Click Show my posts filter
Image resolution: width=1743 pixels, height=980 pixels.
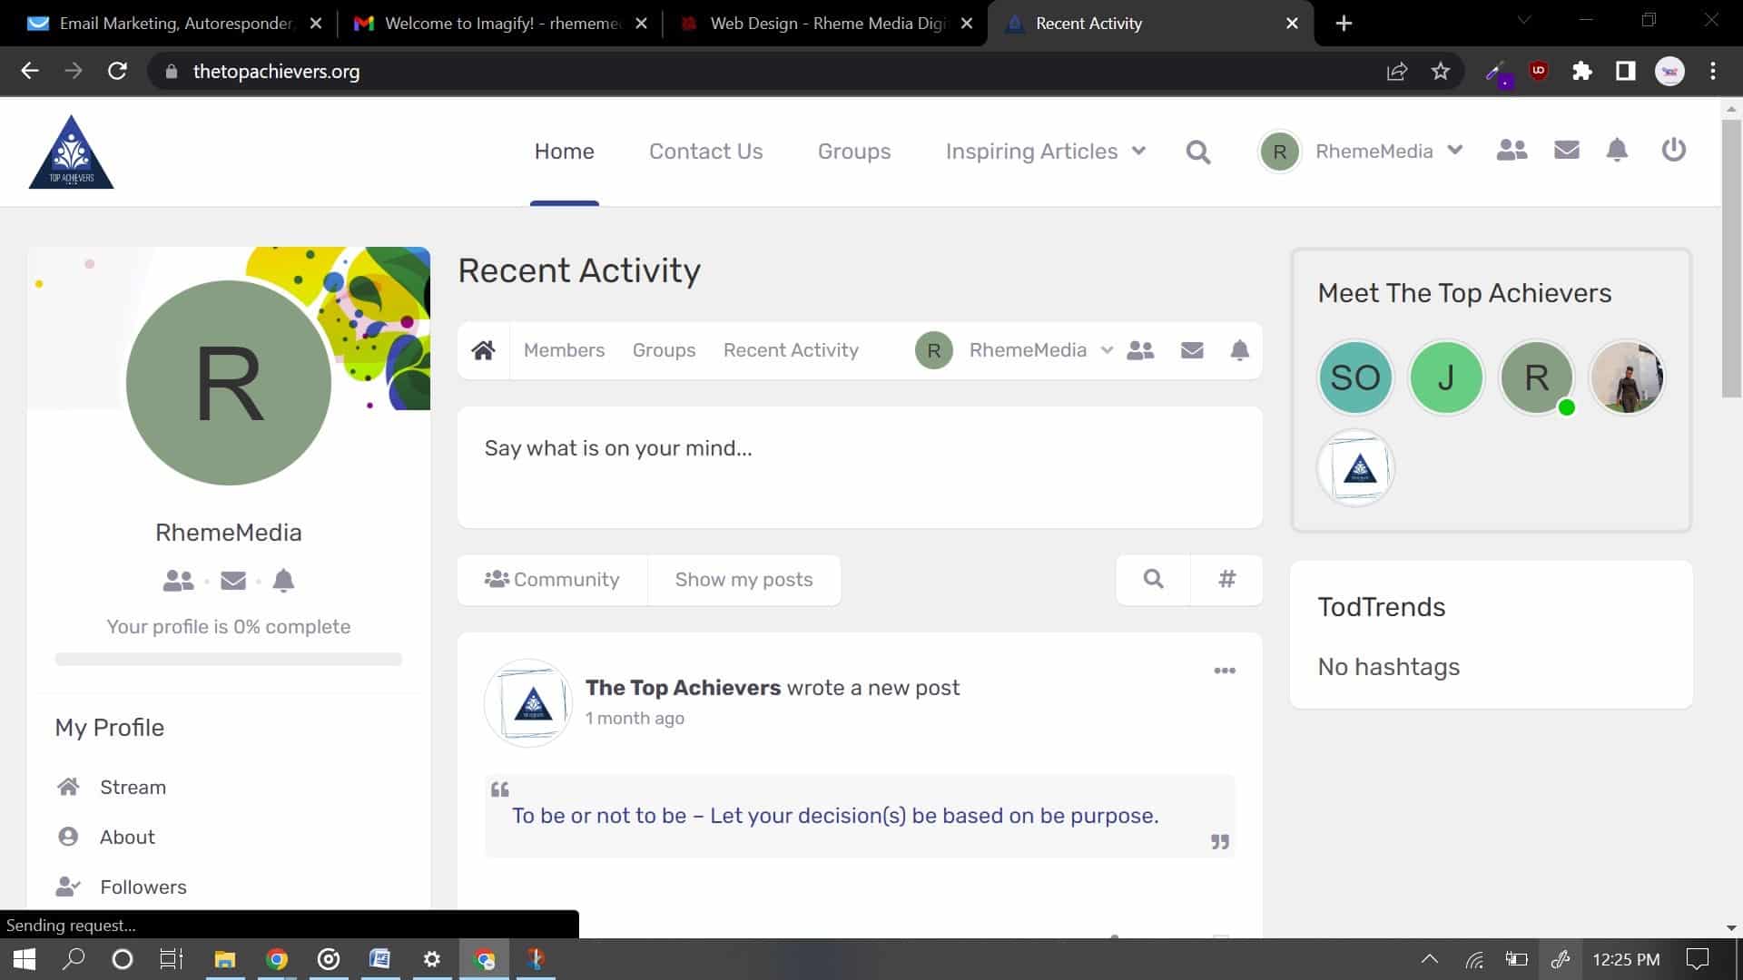click(x=743, y=580)
